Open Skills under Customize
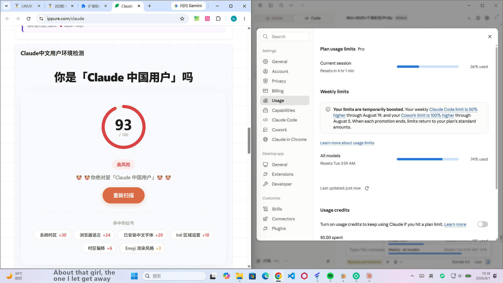 point(285,209)
